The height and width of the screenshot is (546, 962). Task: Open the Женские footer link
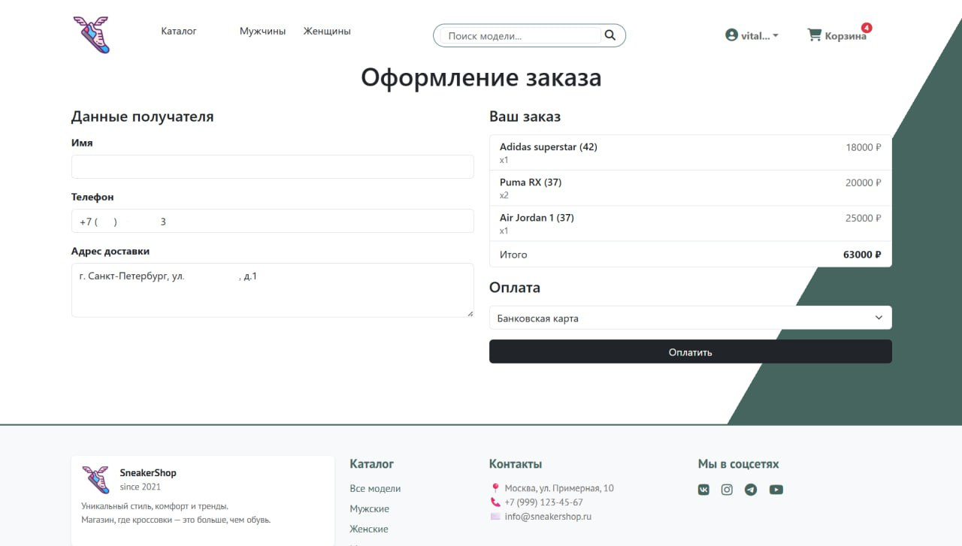(x=369, y=529)
